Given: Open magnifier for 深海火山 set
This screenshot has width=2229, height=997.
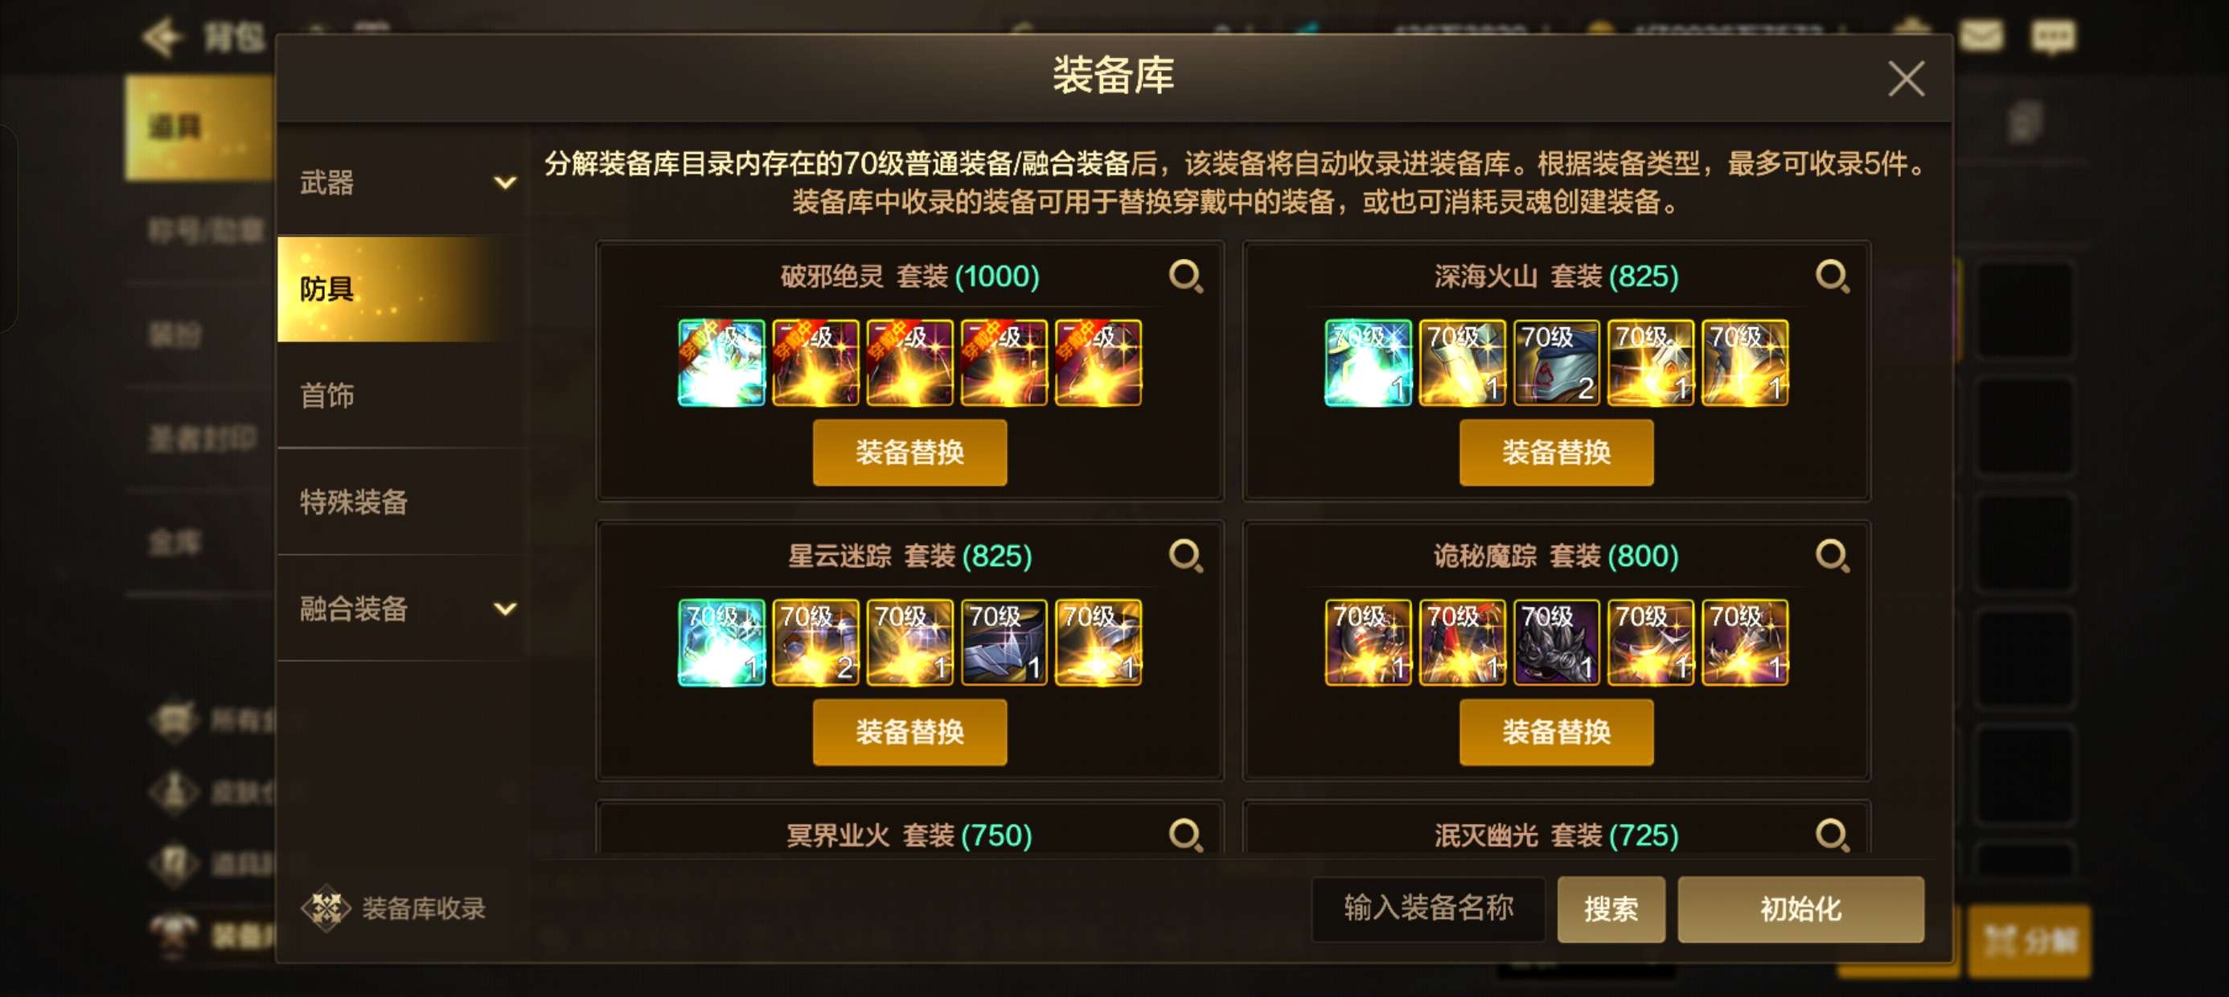Looking at the screenshot, I should coord(1832,277).
